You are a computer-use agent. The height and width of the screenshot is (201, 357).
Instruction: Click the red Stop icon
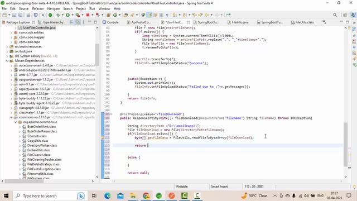[88, 15]
